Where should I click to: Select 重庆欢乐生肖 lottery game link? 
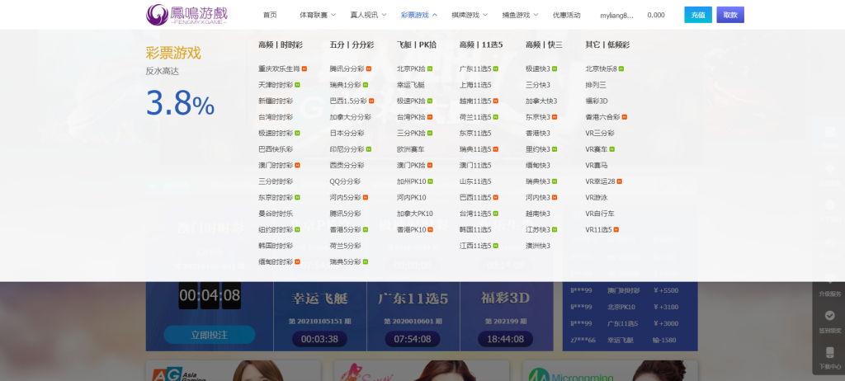point(279,68)
